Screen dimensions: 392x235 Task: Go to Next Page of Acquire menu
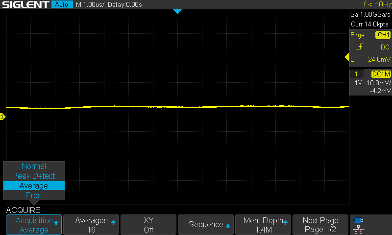320,225
